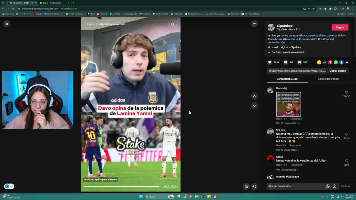This screenshot has width=356, height=200.
Task: Reply to Stif_live's comment
Action: click(295, 145)
